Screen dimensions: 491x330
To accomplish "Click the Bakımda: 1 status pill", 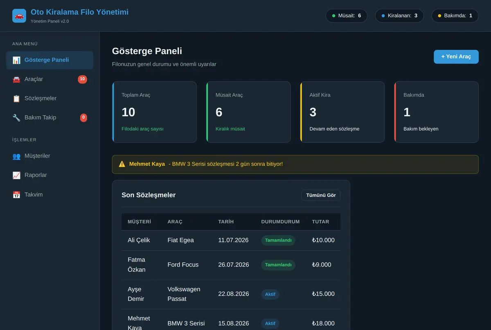I will 455,16.
